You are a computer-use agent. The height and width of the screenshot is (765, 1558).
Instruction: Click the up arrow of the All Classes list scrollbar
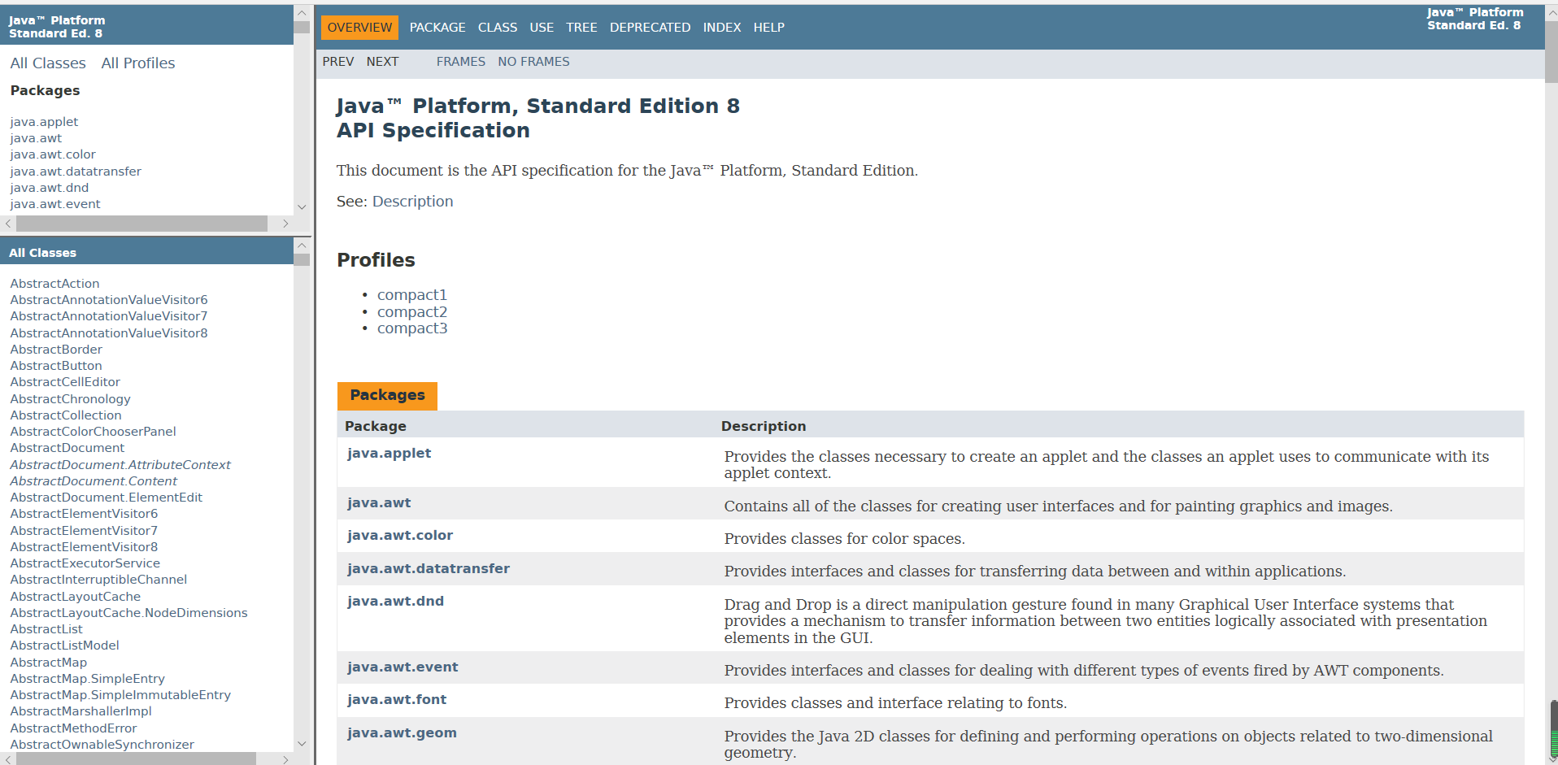(302, 246)
